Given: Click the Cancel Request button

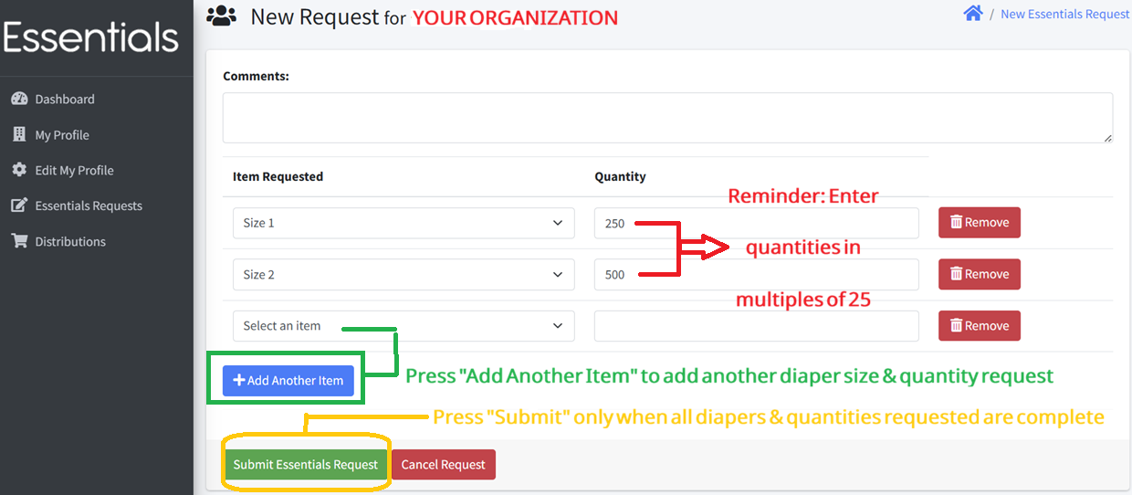Looking at the screenshot, I should point(444,464).
